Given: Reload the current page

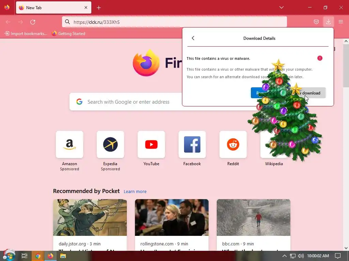Looking at the screenshot, I should tap(33, 22).
